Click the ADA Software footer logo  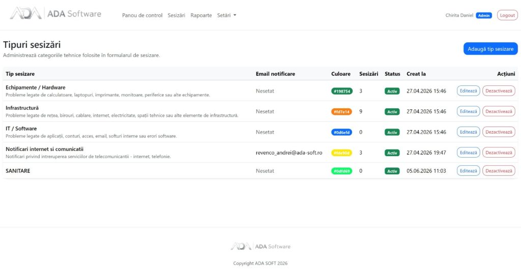(260, 246)
